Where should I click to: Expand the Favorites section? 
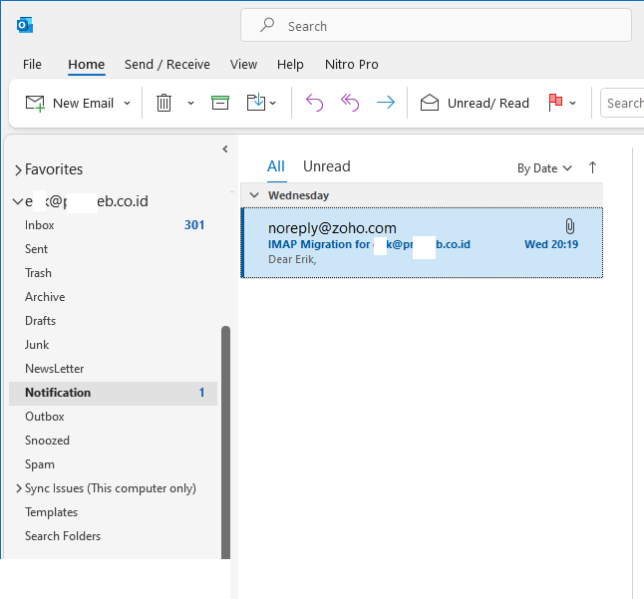click(18, 170)
